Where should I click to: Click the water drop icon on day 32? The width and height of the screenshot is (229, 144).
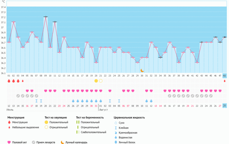click(x=151, y=101)
